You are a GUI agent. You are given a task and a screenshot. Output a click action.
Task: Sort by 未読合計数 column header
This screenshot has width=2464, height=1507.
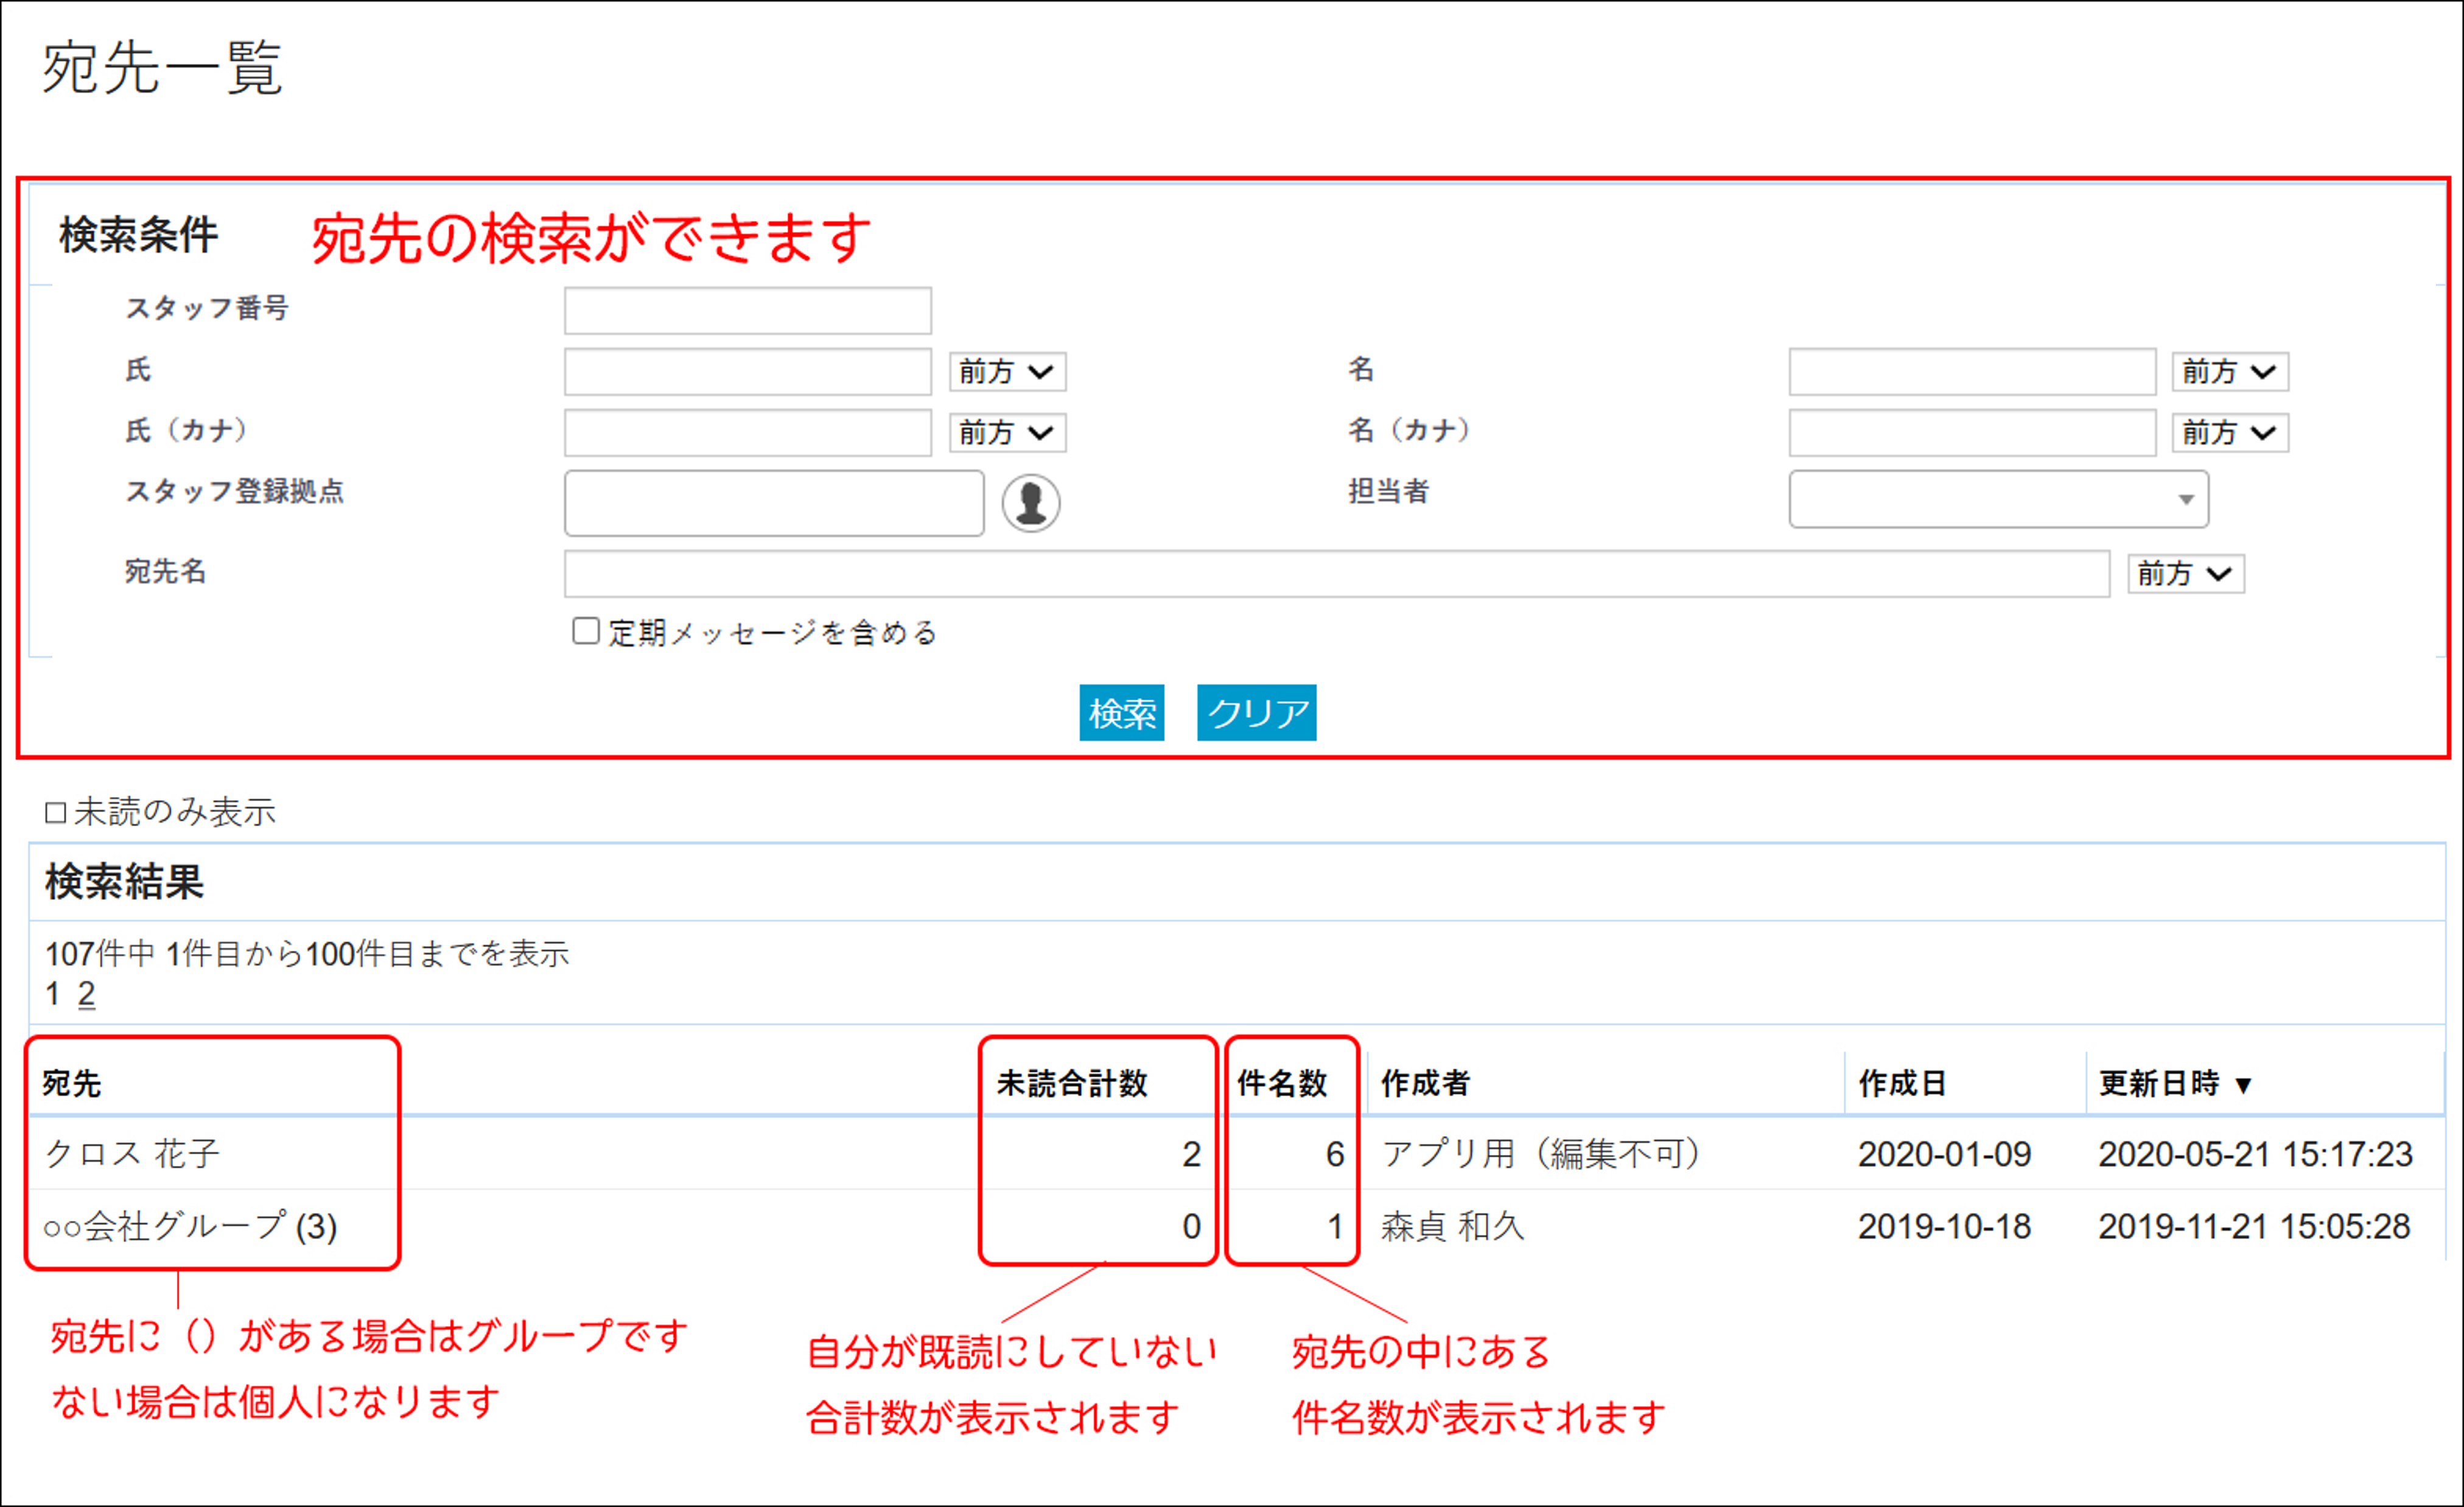[x=1071, y=1084]
